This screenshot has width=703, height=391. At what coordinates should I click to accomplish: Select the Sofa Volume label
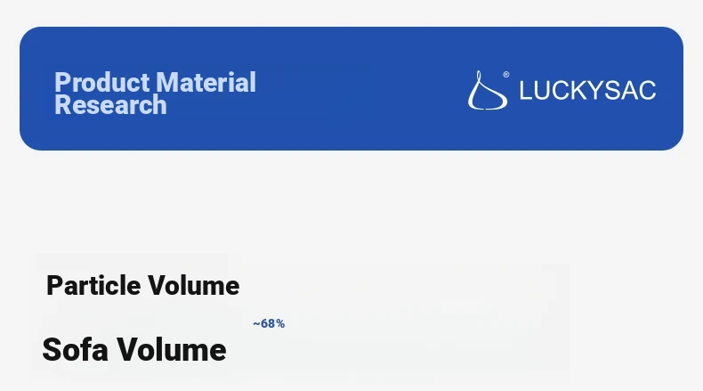133,349
